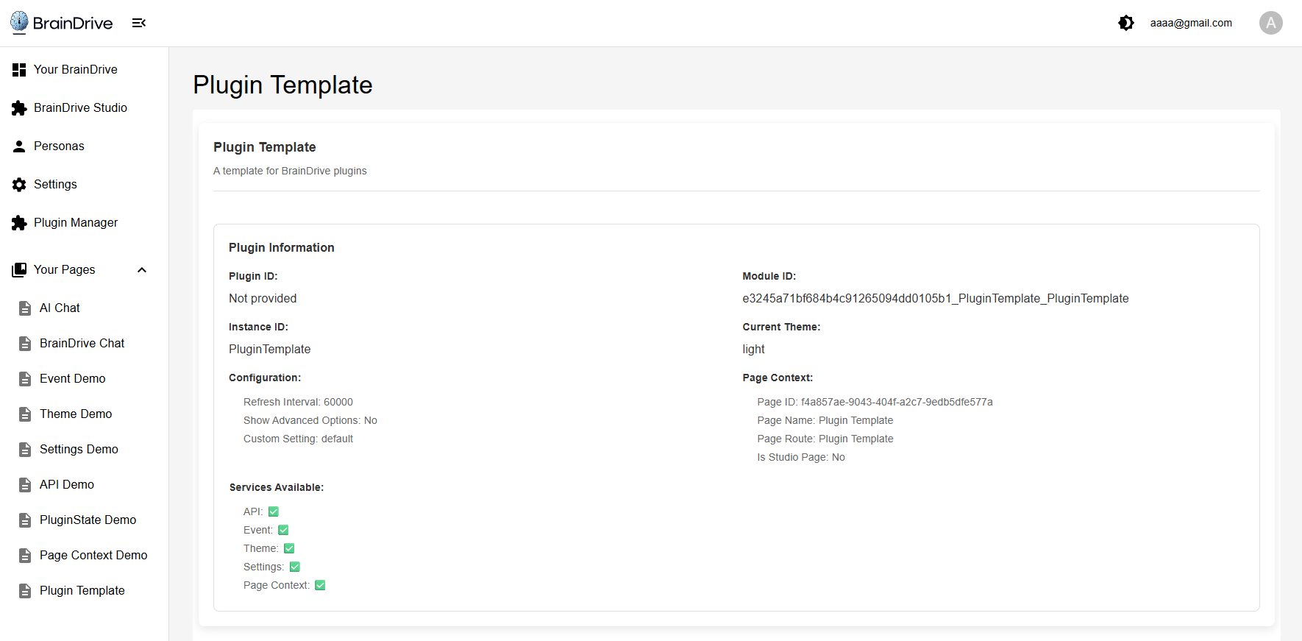Click the Personas person icon

[19, 146]
